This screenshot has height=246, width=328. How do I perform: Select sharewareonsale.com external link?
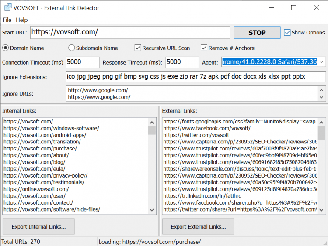[x=240, y=169]
